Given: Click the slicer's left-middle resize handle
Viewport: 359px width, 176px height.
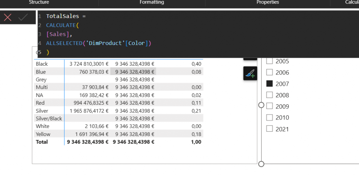Looking at the screenshot, I should (261, 105).
